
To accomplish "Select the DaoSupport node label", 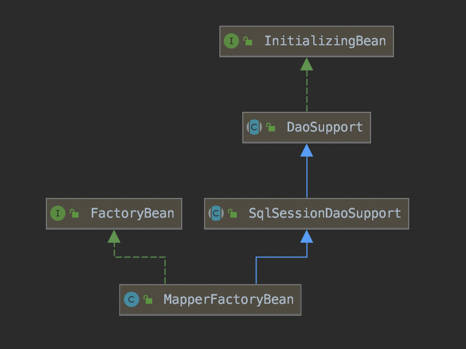I will point(325,128).
